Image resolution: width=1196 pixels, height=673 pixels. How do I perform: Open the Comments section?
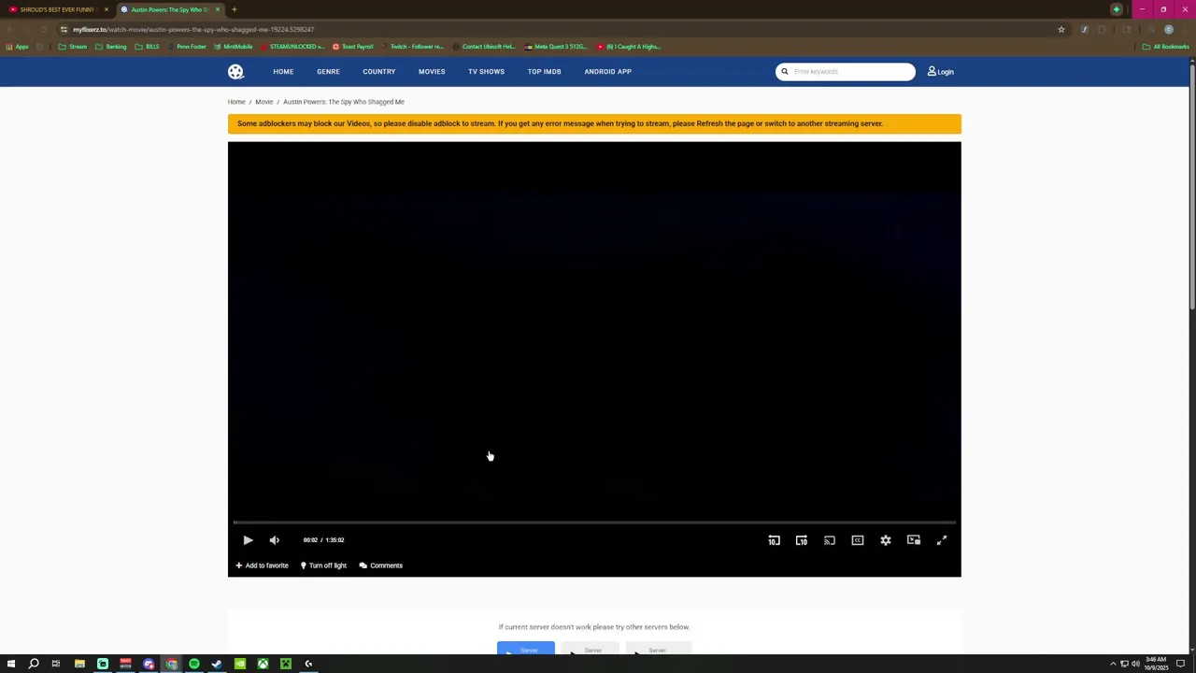[x=381, y=566]
